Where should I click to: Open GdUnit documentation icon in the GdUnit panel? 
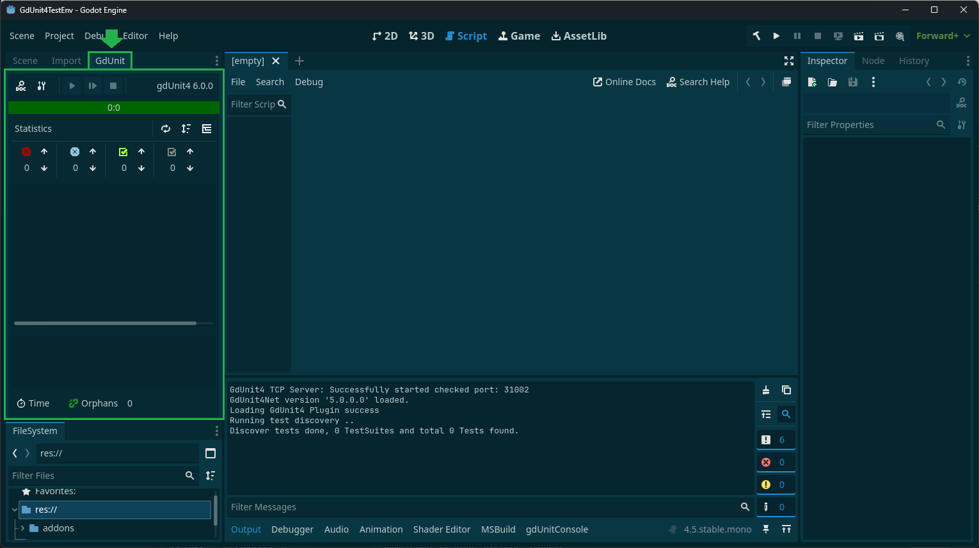[x=21, y=86]
